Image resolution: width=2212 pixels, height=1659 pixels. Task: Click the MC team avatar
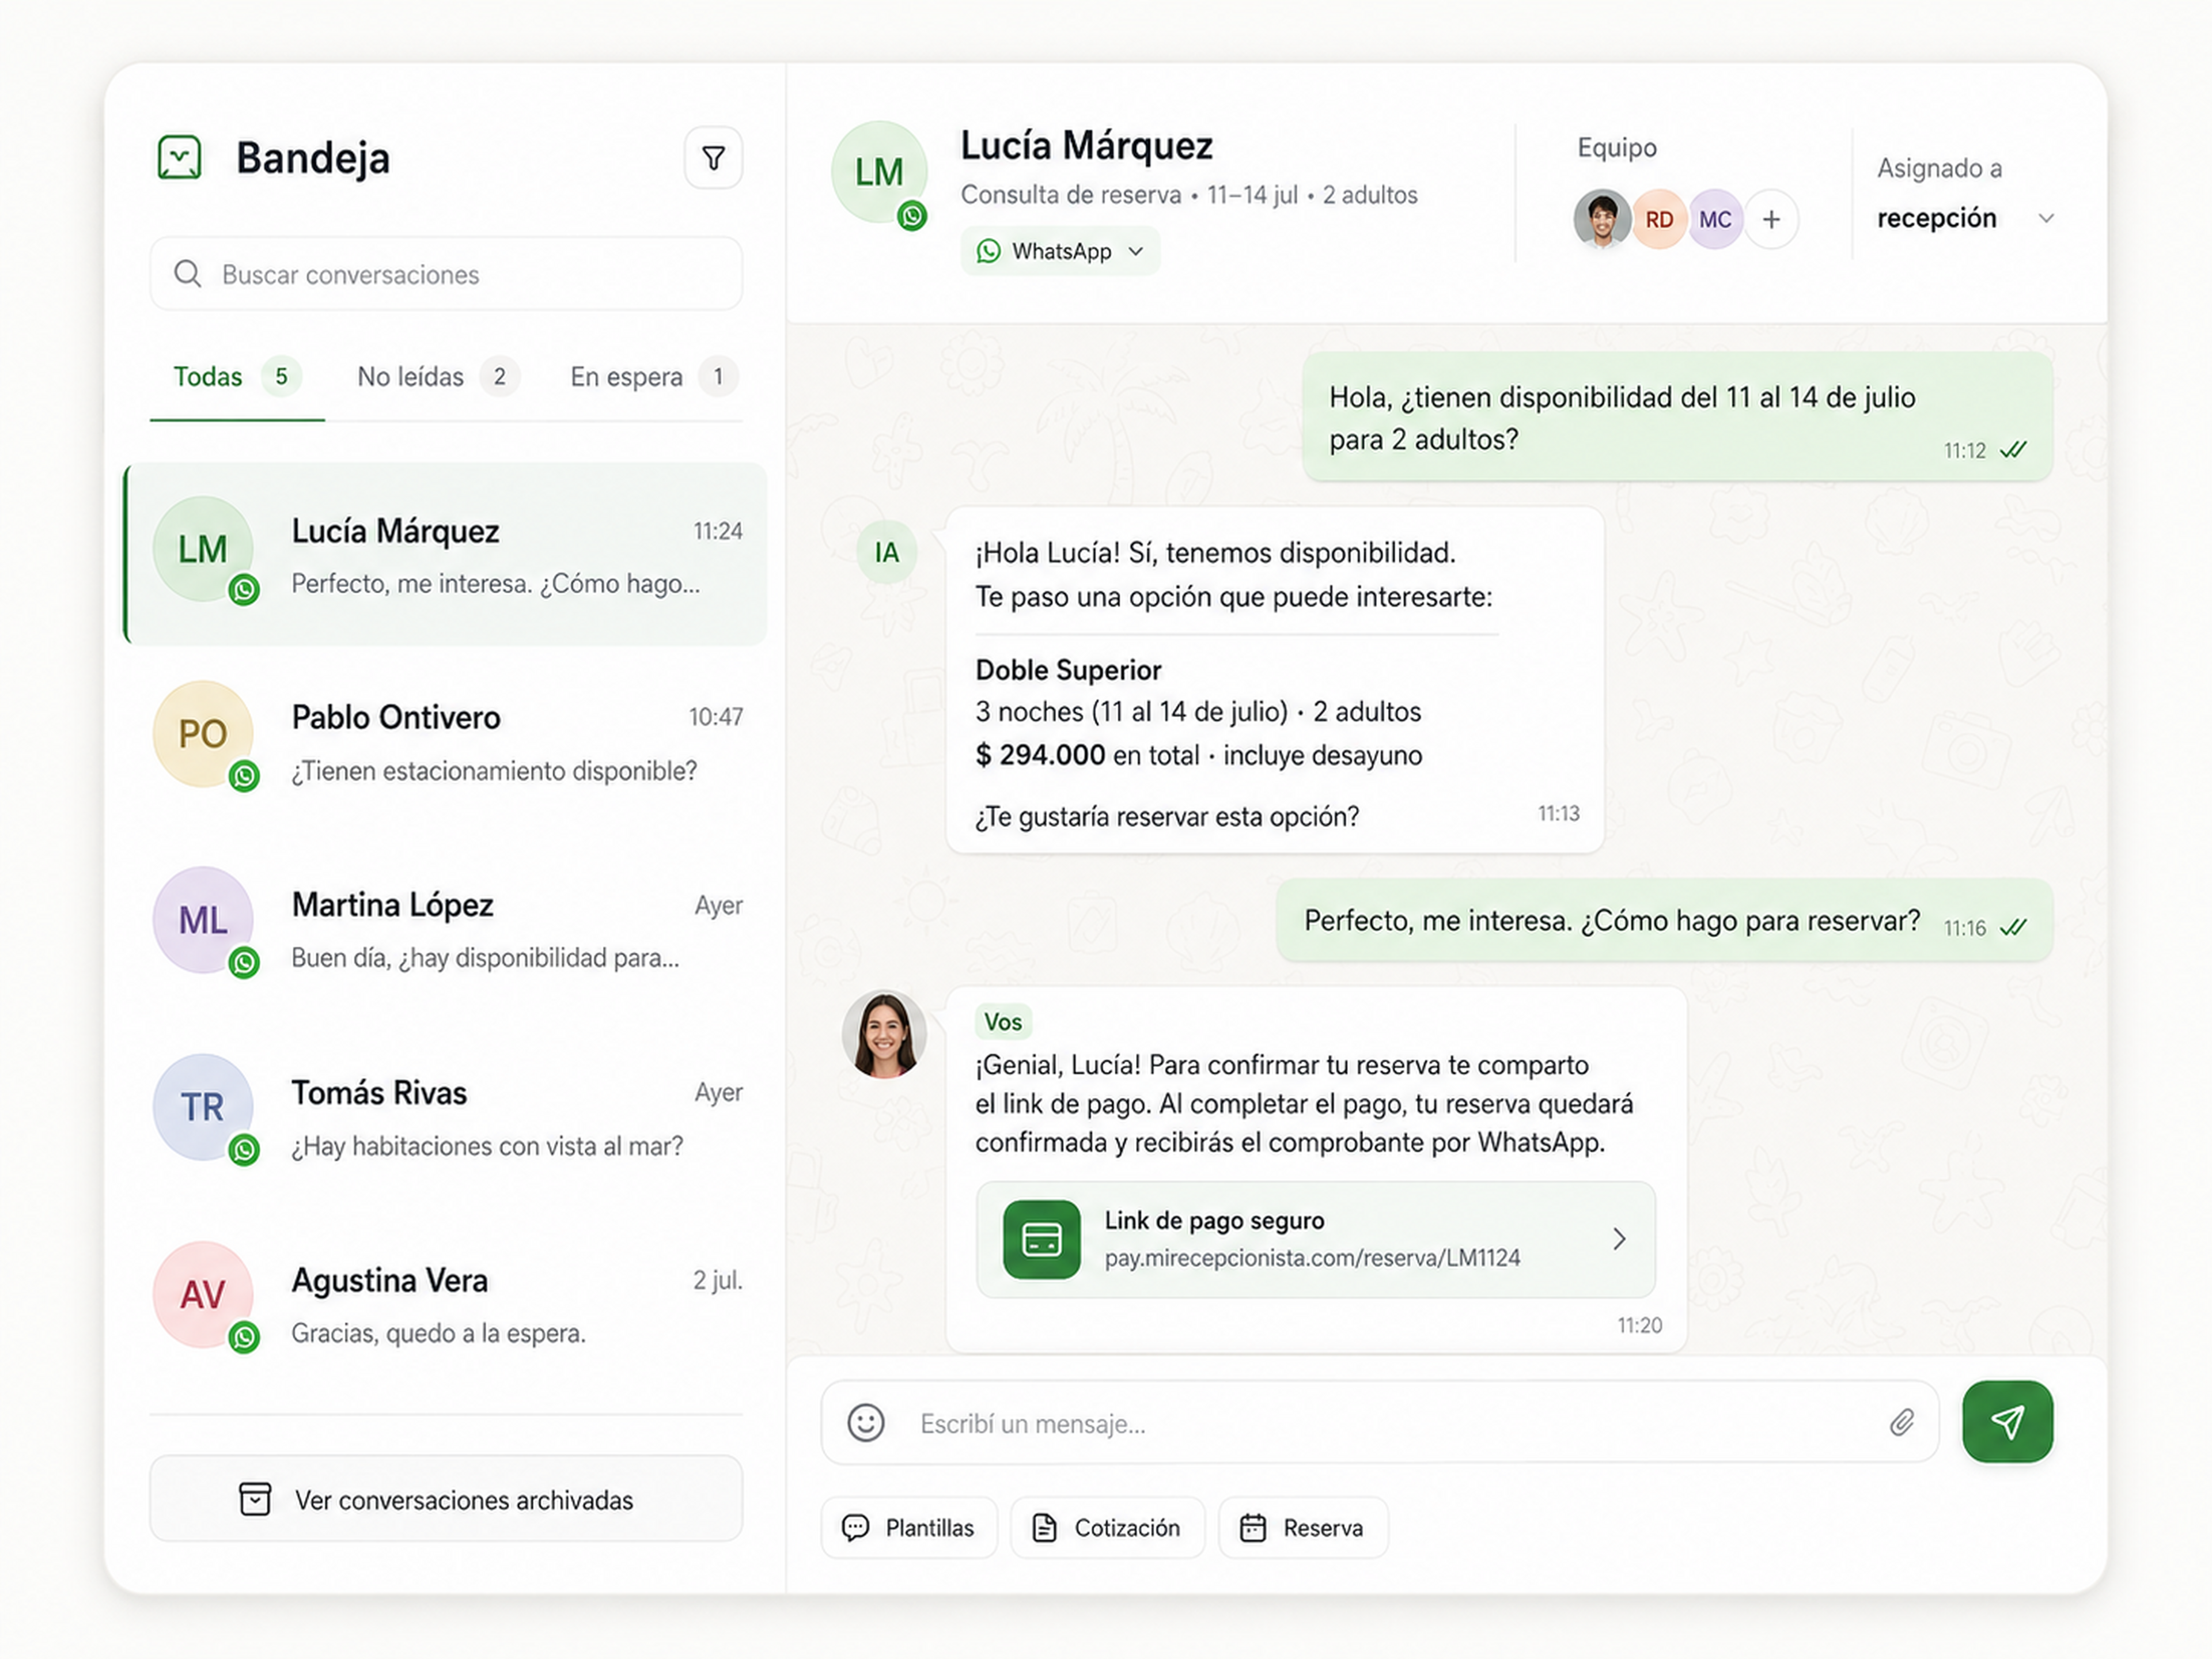click(1715, 219)
